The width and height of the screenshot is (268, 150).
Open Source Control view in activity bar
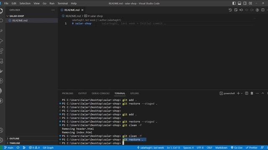point(1,30)
